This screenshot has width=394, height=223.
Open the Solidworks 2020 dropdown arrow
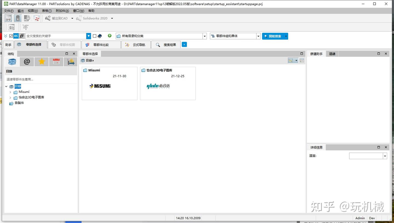112,19
